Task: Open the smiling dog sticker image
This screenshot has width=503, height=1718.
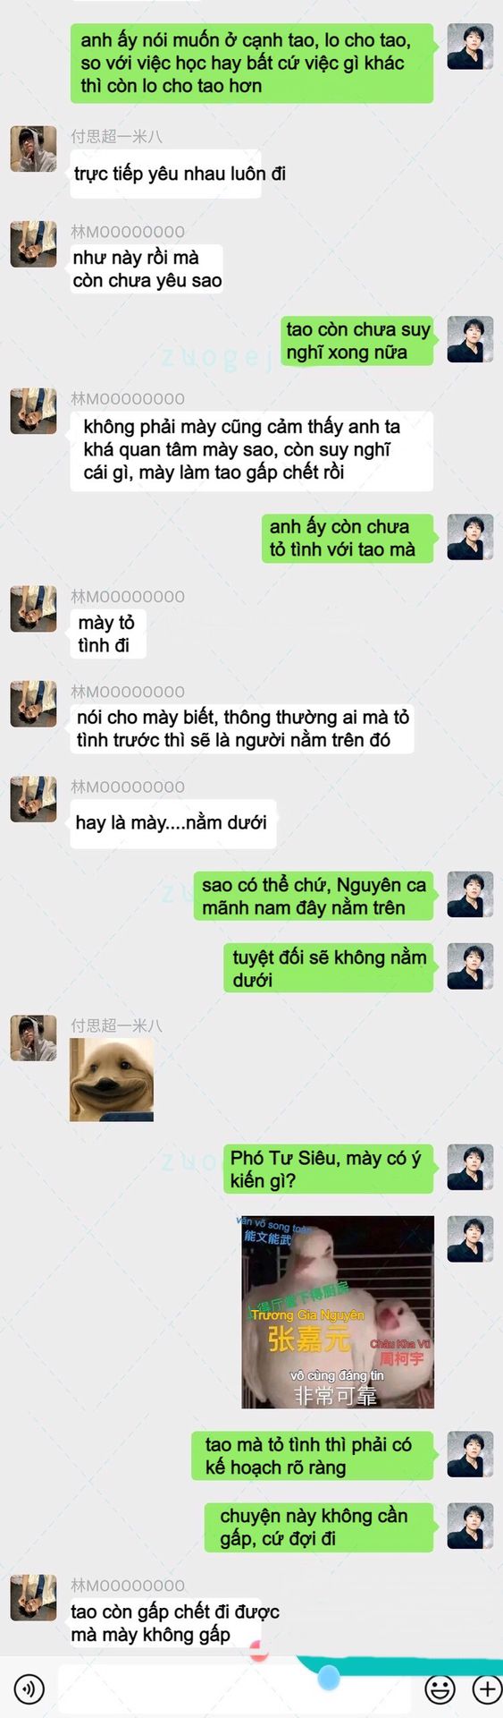Action: 112,1079
